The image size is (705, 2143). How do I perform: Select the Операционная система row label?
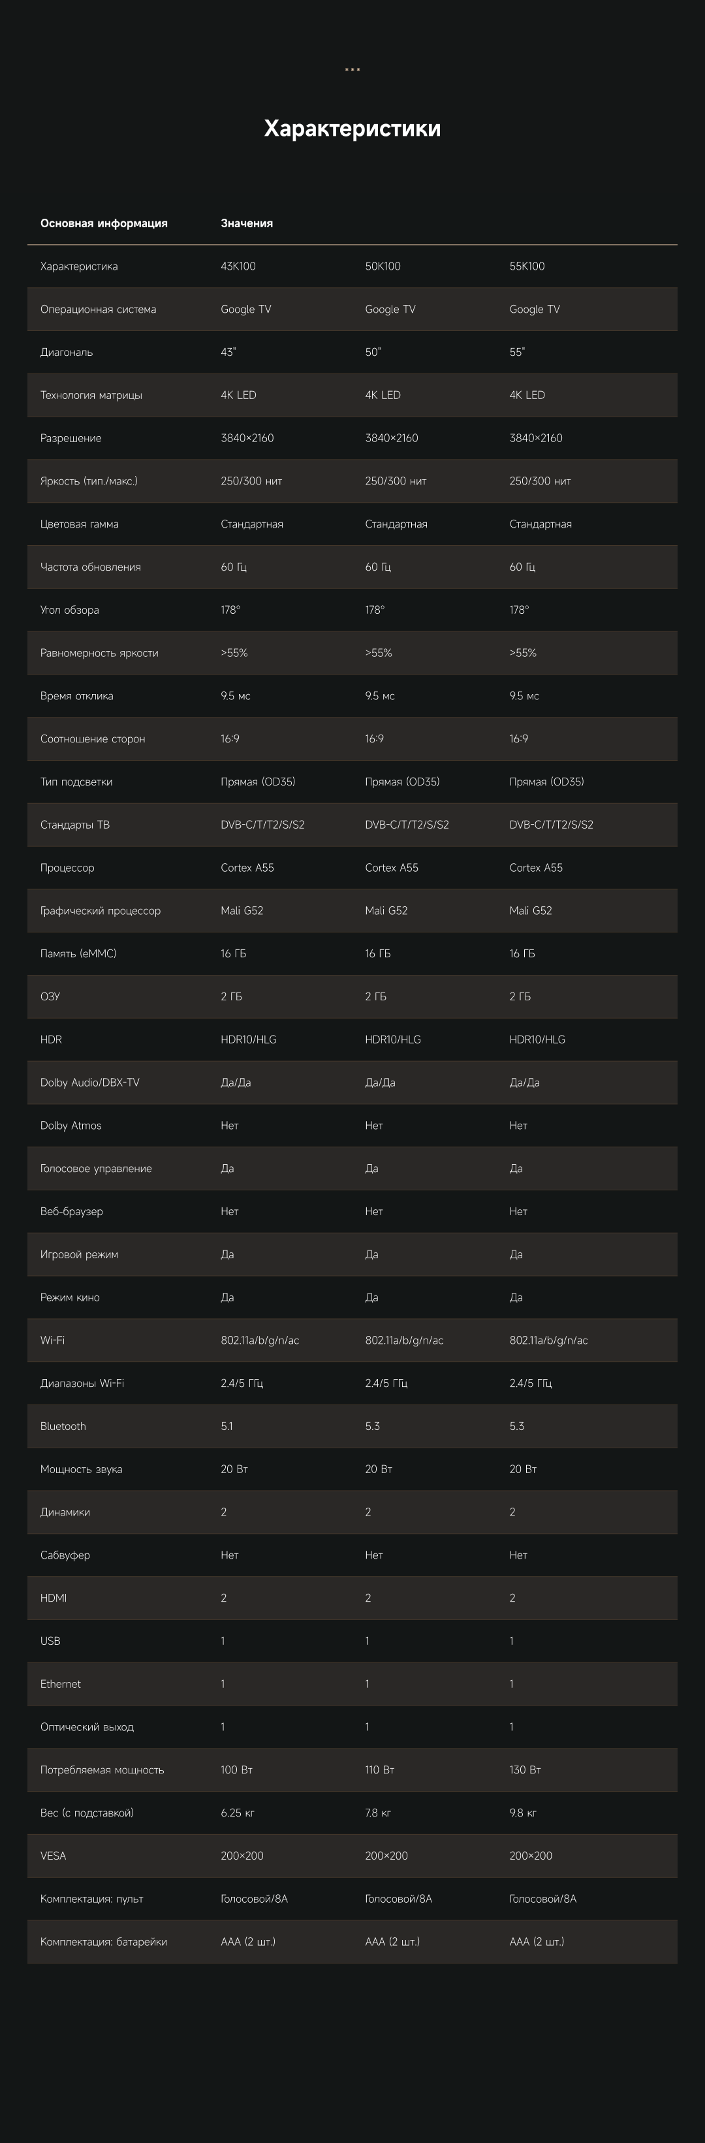pyautogui.click(x=98, y=310)
